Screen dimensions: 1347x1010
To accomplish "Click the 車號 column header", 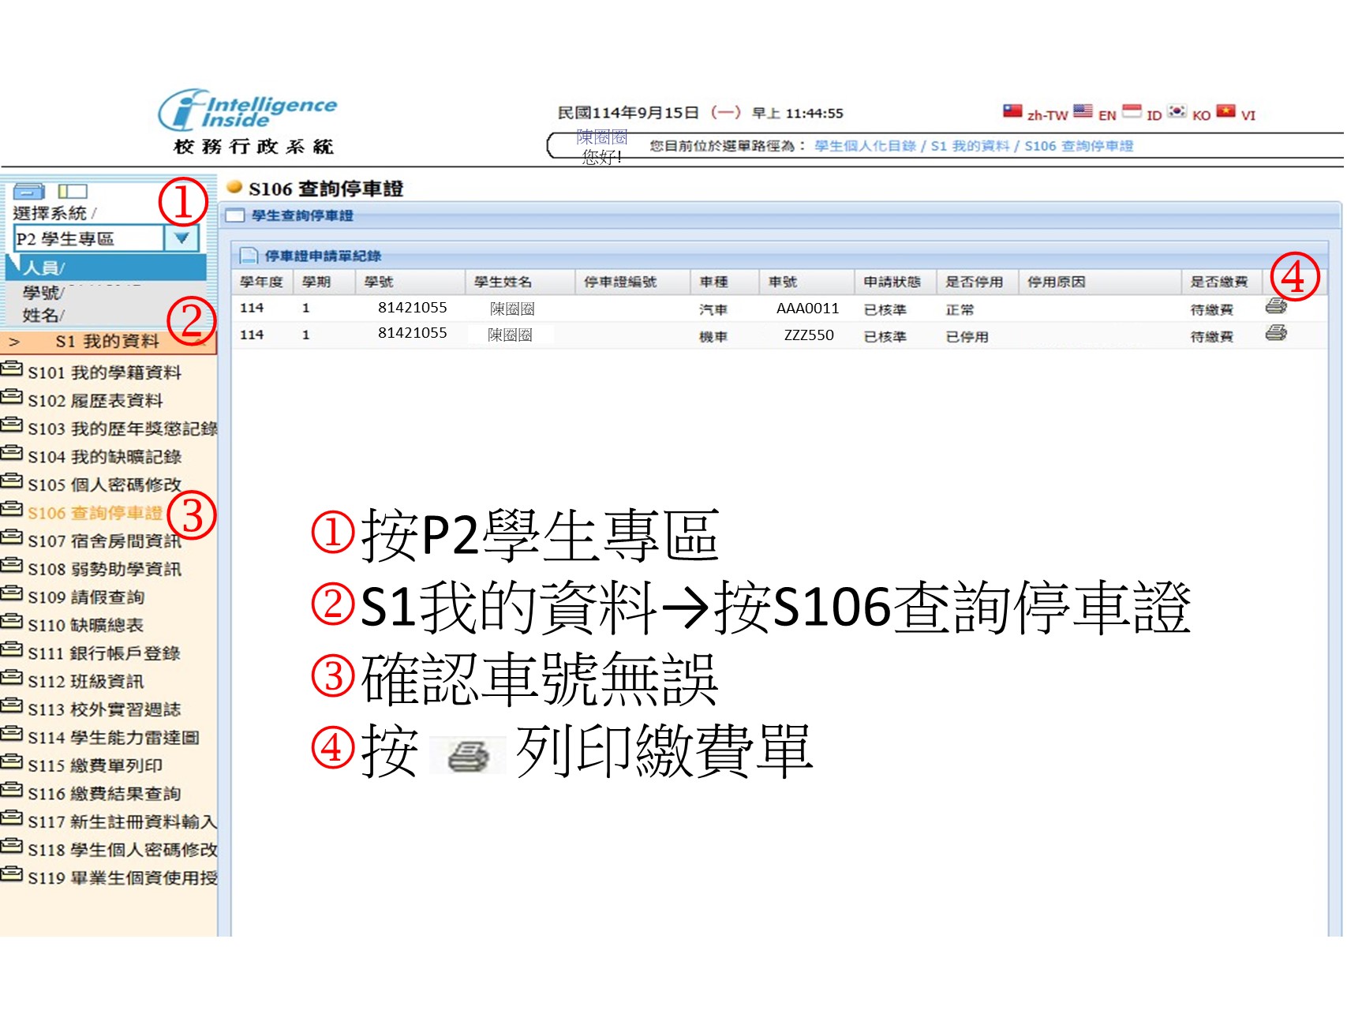I will [783, 282].
